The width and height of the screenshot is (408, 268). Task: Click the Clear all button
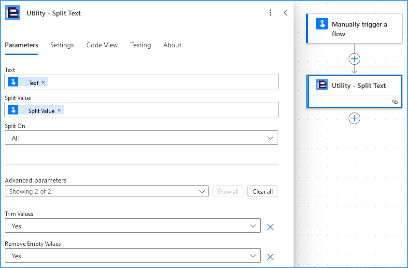263,191
